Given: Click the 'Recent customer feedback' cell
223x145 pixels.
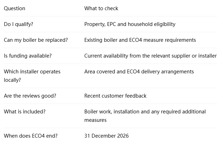Looking at the screenshot, I should pyautogui.click(x=115, y=96).
